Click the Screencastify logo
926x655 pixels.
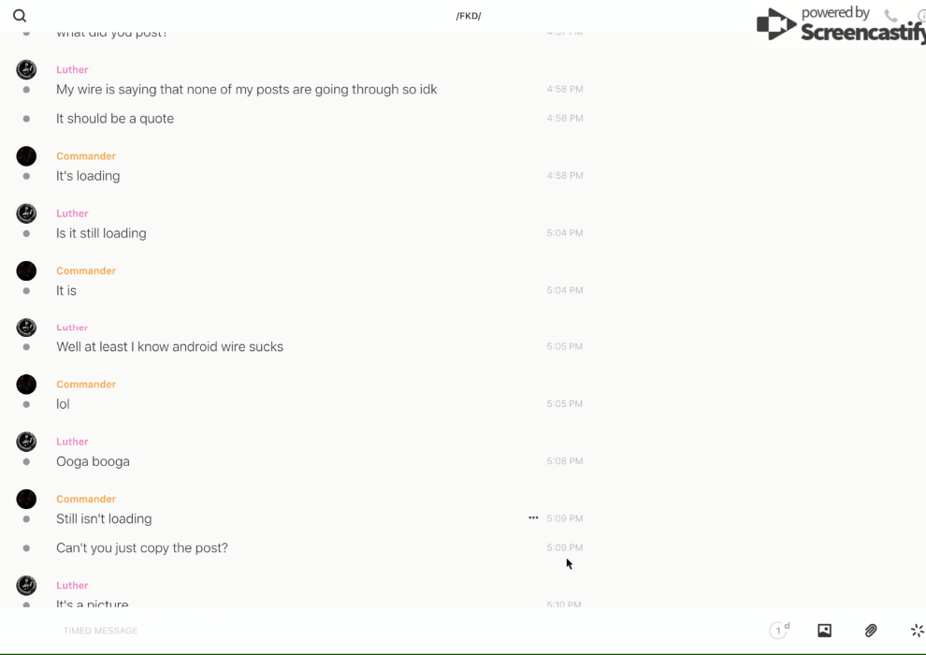(x=839, y=25)
